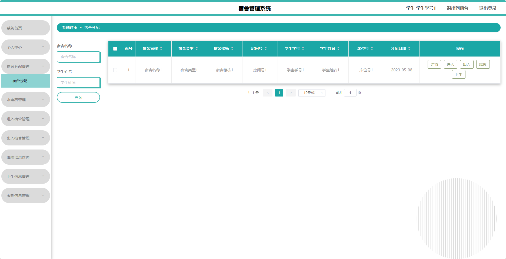
Task: Click the 宿舍分配 breadcrumb text
Action: pos(92,28)
